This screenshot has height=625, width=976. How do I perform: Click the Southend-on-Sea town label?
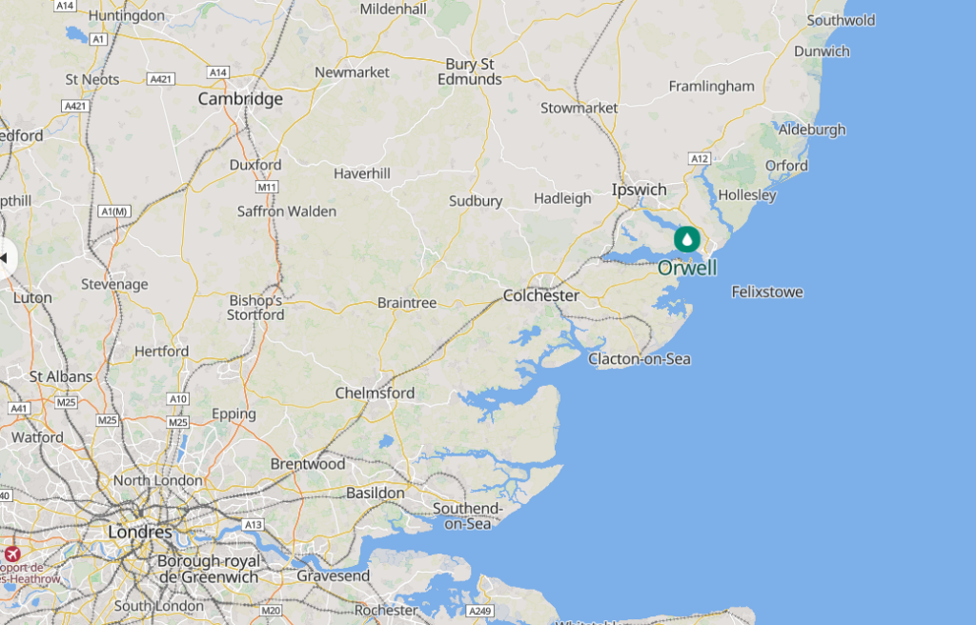467,516
